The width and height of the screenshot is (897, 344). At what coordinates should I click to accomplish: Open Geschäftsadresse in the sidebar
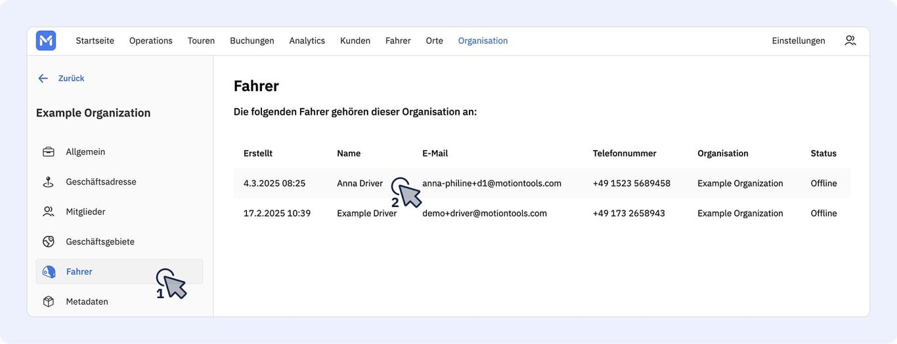pyautogui.click(x=120, y=182)
